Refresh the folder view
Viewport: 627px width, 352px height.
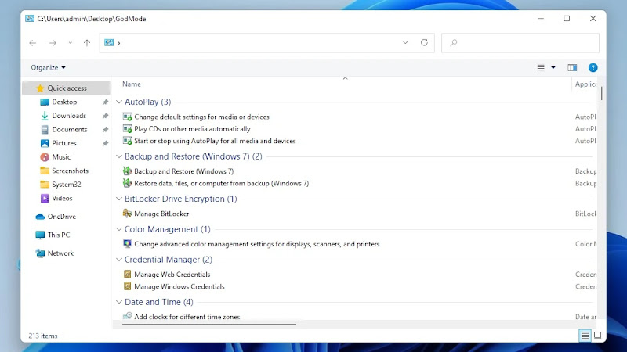424,42
